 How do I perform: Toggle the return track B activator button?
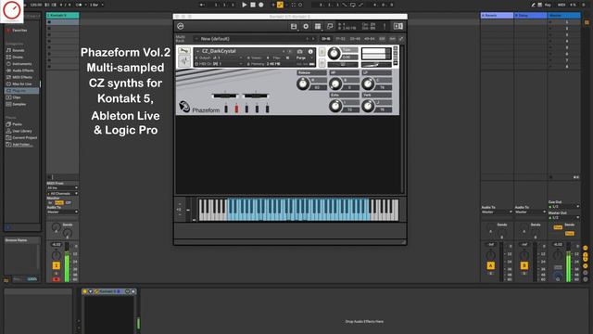click(524, 265)
